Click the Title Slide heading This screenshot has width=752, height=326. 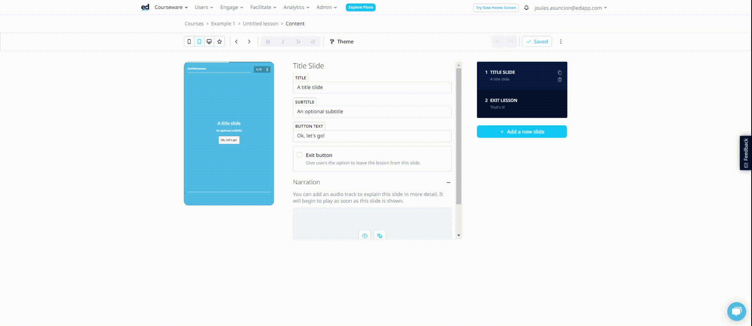(308, 66)
